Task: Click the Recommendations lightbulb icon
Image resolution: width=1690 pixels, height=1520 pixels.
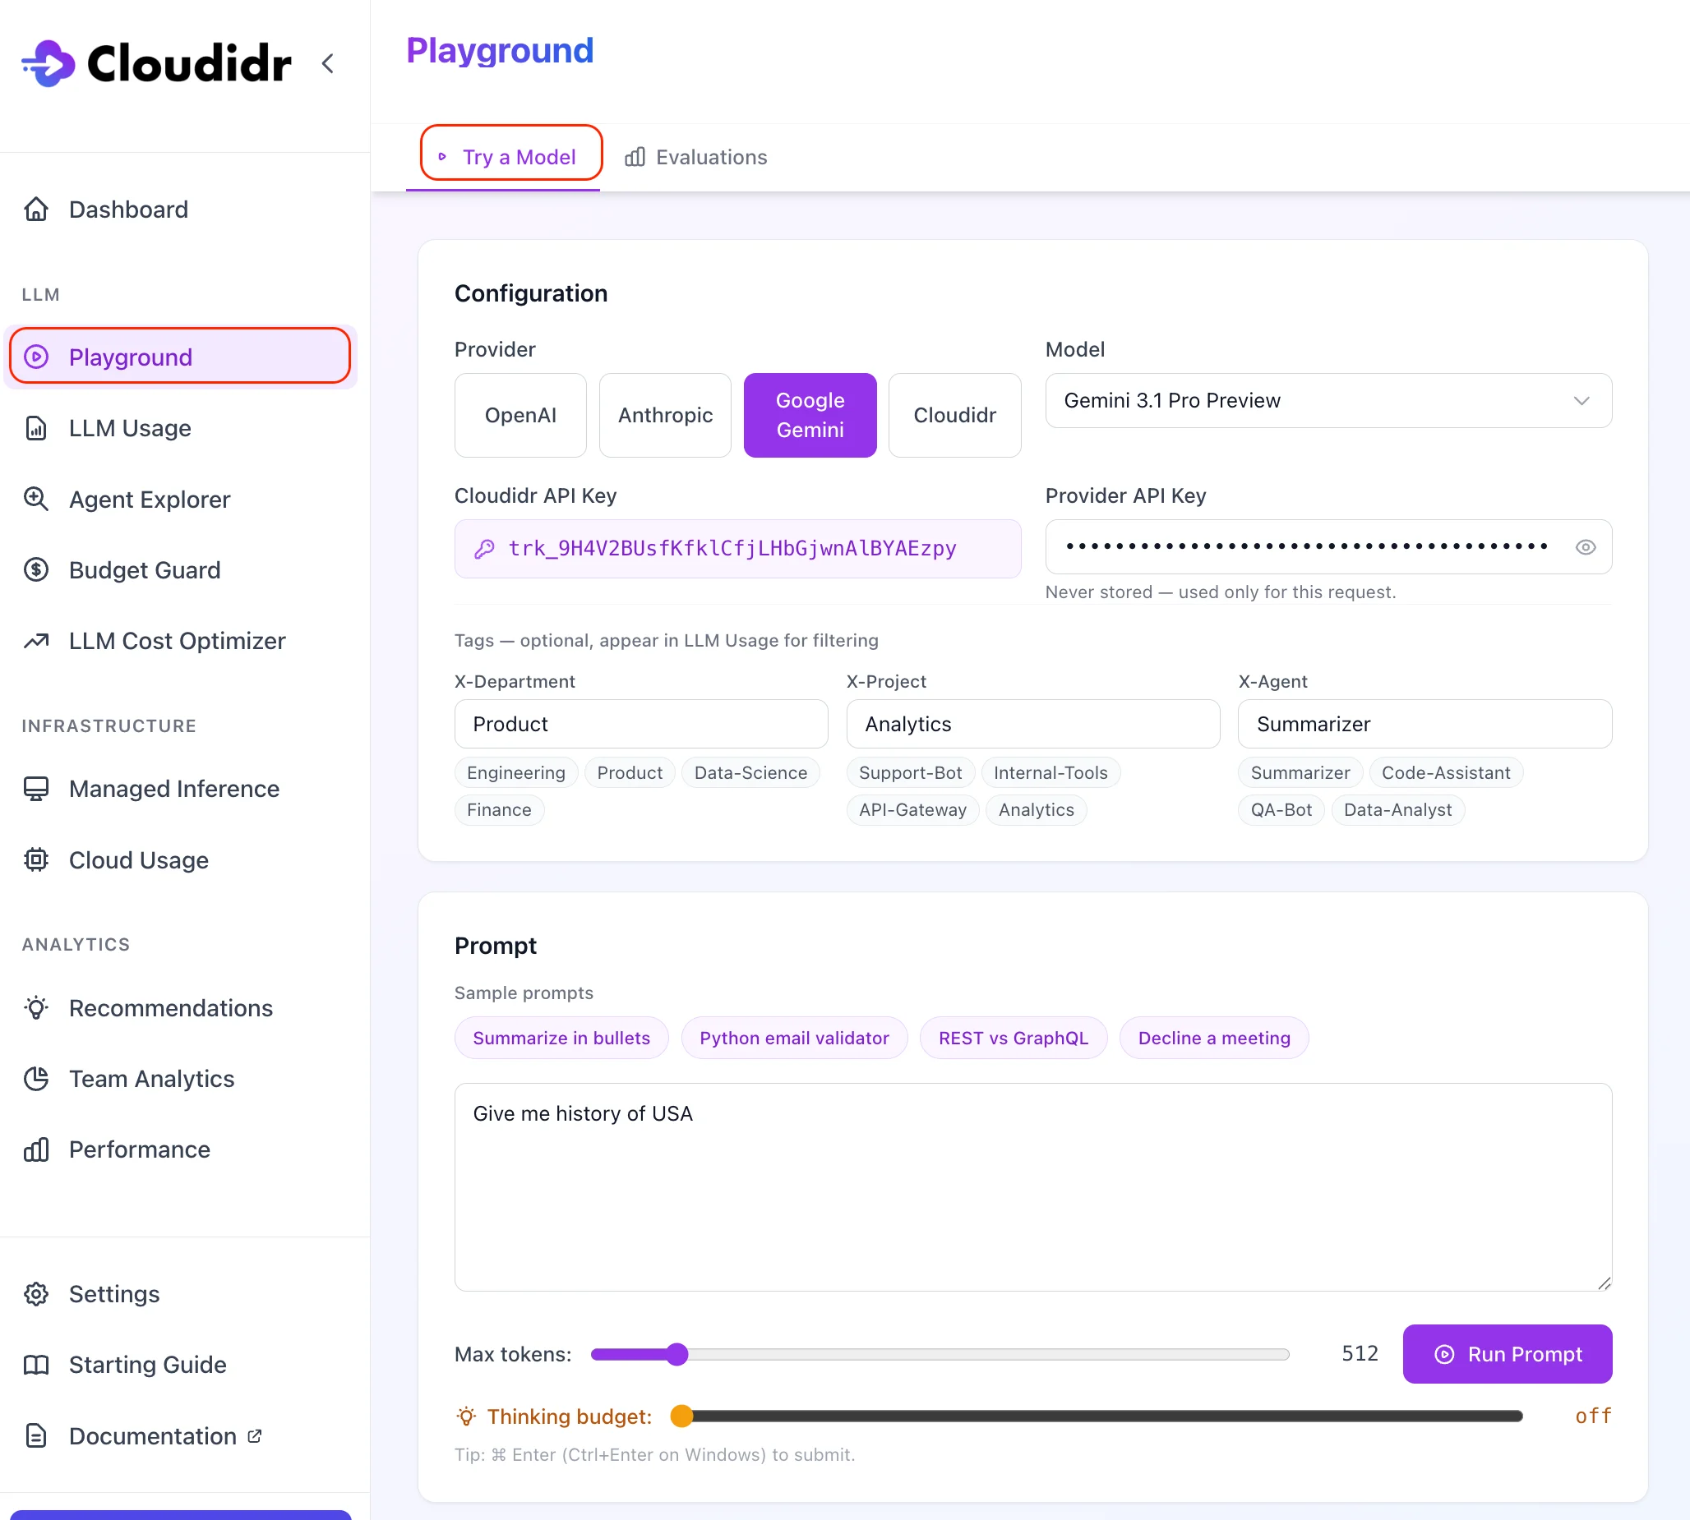Action: point(36,1007)
